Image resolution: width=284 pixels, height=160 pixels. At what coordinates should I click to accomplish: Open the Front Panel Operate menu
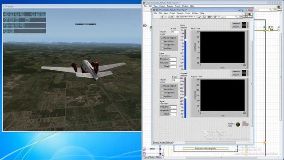180,13
